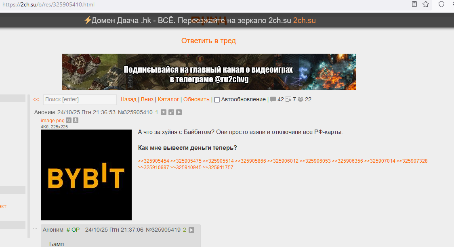Image resolution: width=454 pixels, height=247 pixels.
Task: Follow reply link >>325906012
Action: point(283,161)
